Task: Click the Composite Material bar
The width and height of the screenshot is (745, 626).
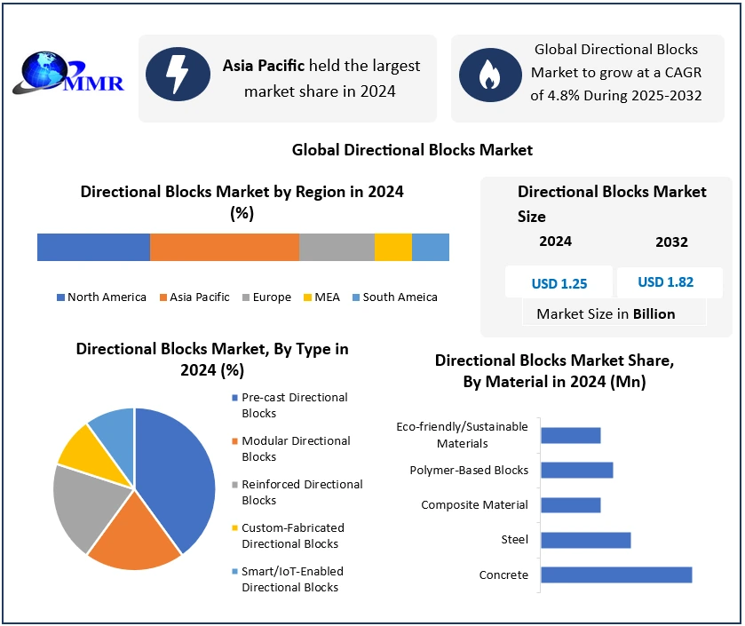Action: pos(570,505)
